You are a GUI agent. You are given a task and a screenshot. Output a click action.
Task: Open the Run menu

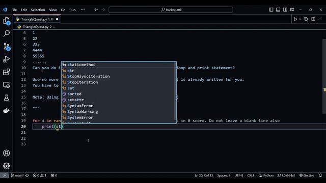pyautogui.click(x=72, y=10)
